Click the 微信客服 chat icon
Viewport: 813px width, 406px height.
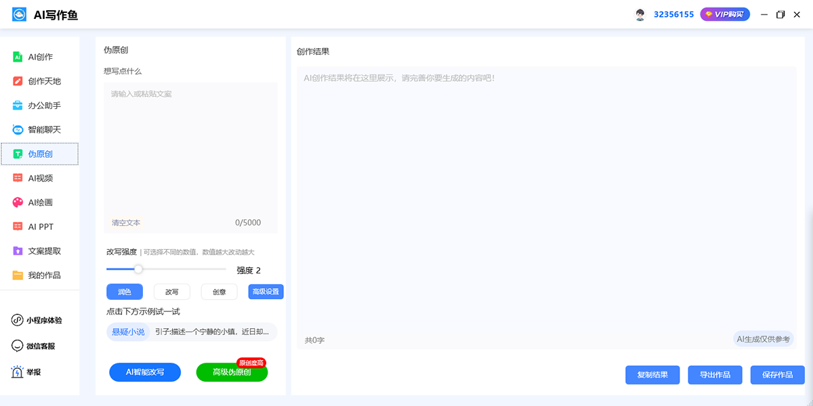click(18, 346)
